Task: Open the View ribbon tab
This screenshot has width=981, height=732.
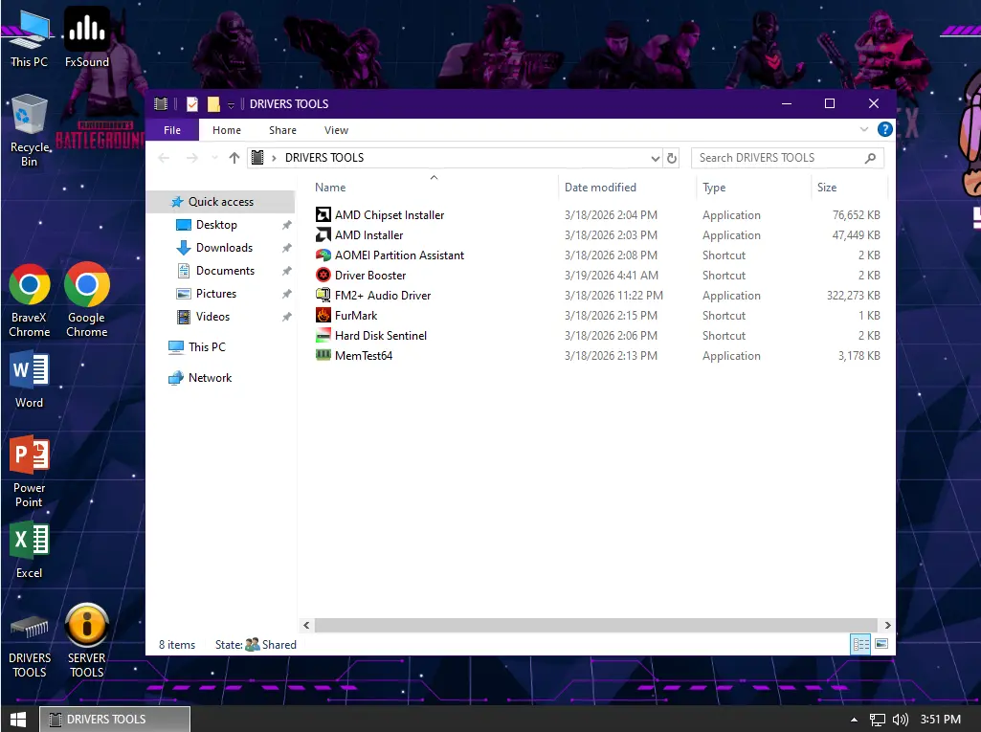Action: pyautogui.click(x=336, y=130)
